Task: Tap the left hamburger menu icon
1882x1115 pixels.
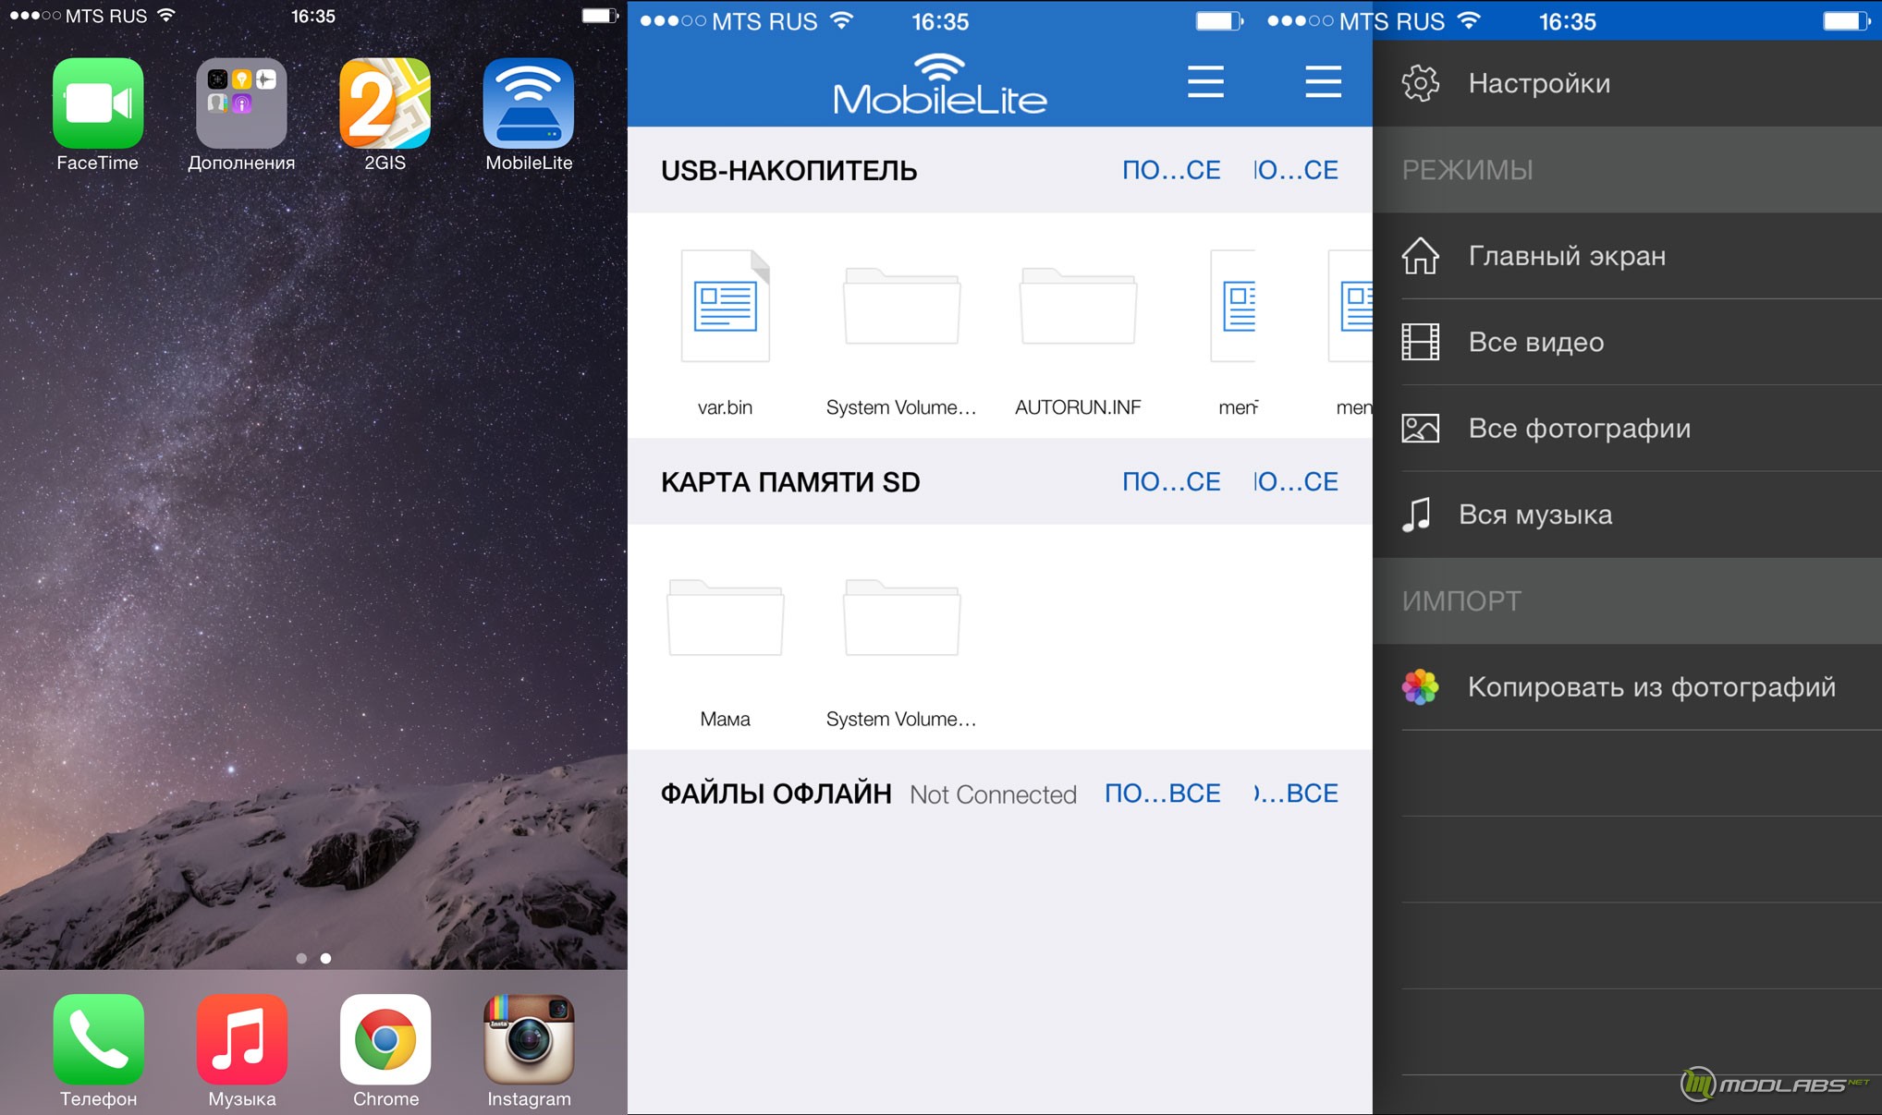Action: tap(1205, 81)
